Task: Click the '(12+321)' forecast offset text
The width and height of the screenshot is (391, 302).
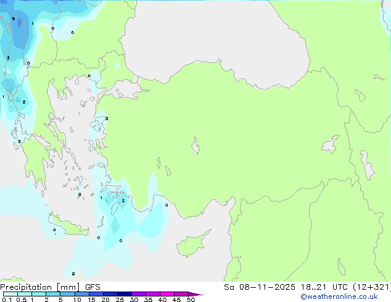Action: tap(372, 287)
